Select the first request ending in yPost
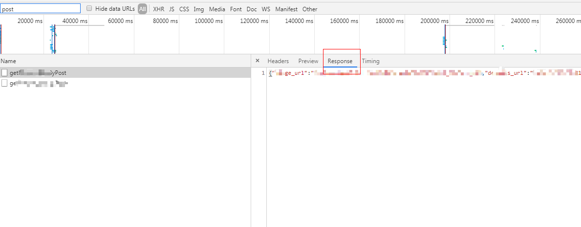Screen dimensions: 581x227 coord(125,73)
